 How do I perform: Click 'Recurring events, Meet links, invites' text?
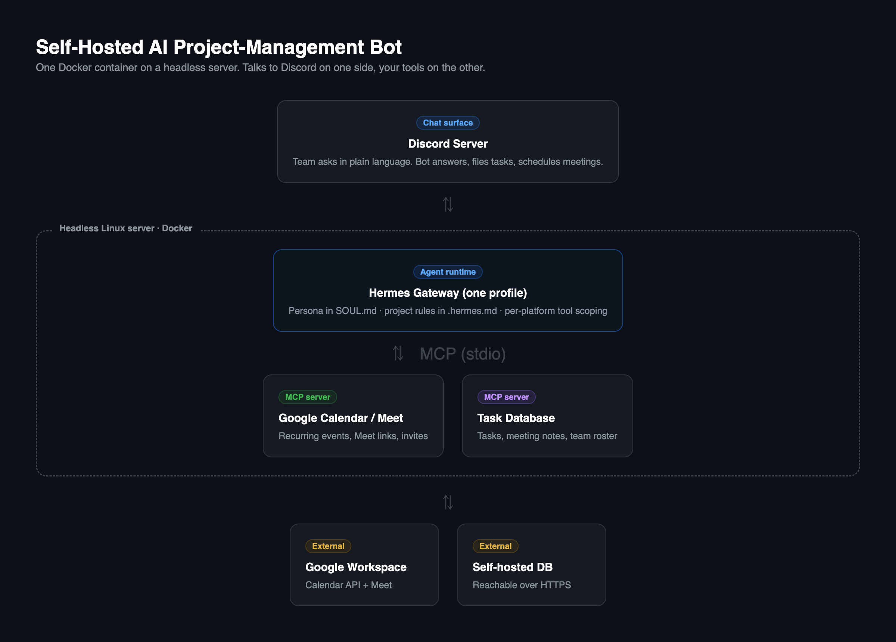(353, 436)
